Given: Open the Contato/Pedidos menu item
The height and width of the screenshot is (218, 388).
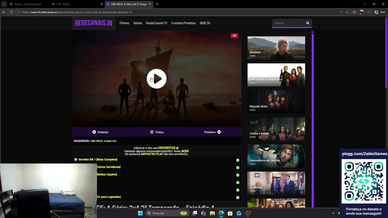Looking at the screenshot, I should click(183, 23).
